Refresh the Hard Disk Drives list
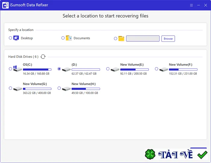The image size is (211, 163). pyautogui.click(x=43, y=56)
